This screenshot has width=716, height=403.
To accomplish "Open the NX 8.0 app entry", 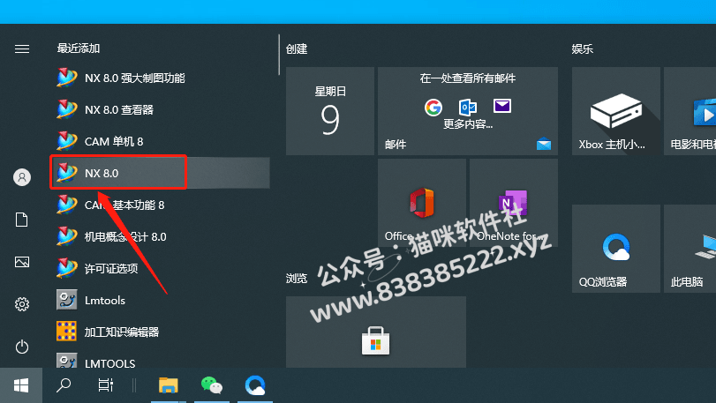I will [x=160, y=173].
